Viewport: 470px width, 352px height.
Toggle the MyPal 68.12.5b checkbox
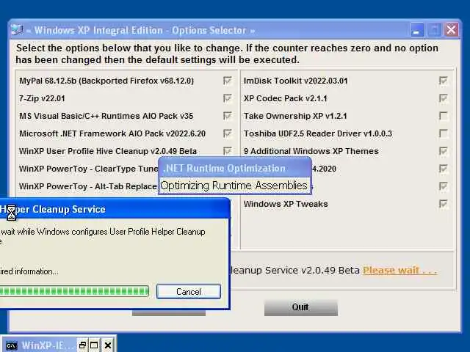coord(228,81)
